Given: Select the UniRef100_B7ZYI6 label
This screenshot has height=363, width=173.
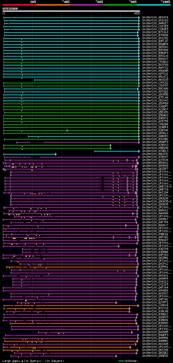Looking at the screenshot, I should point(155,308).
